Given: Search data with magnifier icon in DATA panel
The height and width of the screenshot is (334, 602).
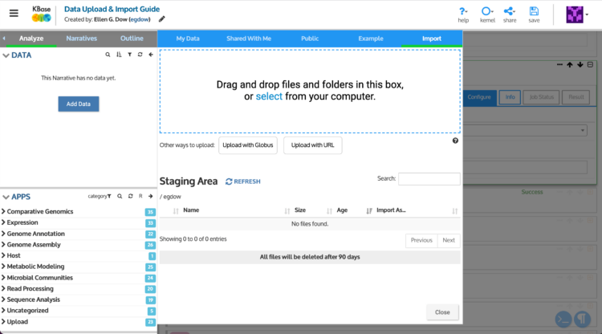Looking at the screenshot, I should [108, 55].
